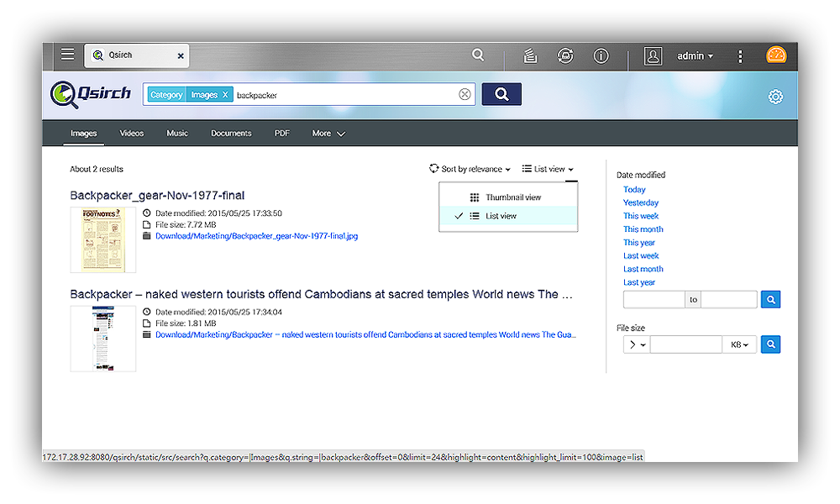
Task: Open the main hamburger menu
Action: (67, 55)
